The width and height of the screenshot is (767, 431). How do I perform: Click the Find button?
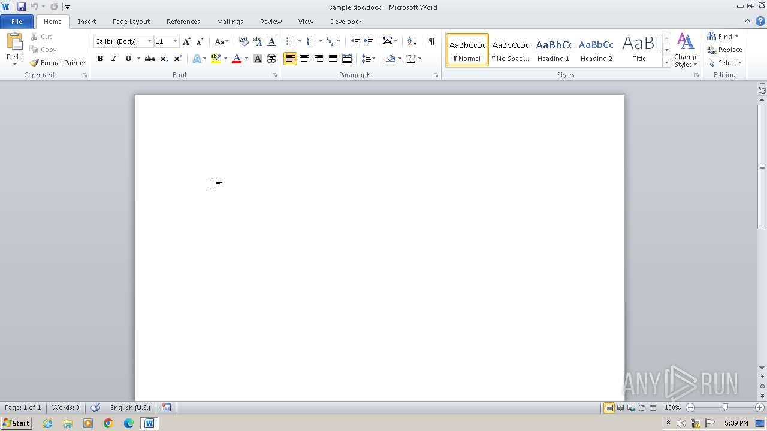point(723,37)
